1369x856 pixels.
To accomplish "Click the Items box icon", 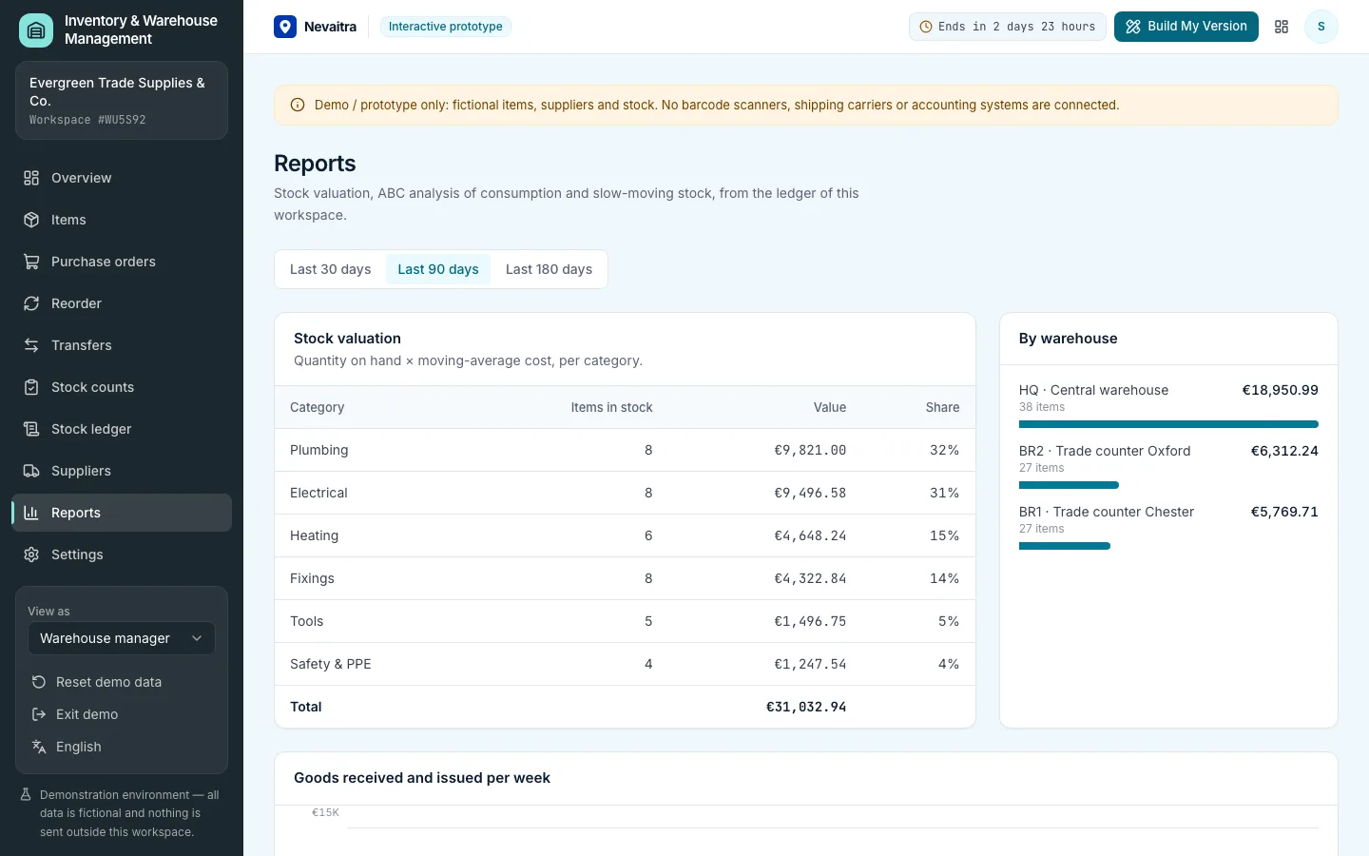I will tap(31, 220).
